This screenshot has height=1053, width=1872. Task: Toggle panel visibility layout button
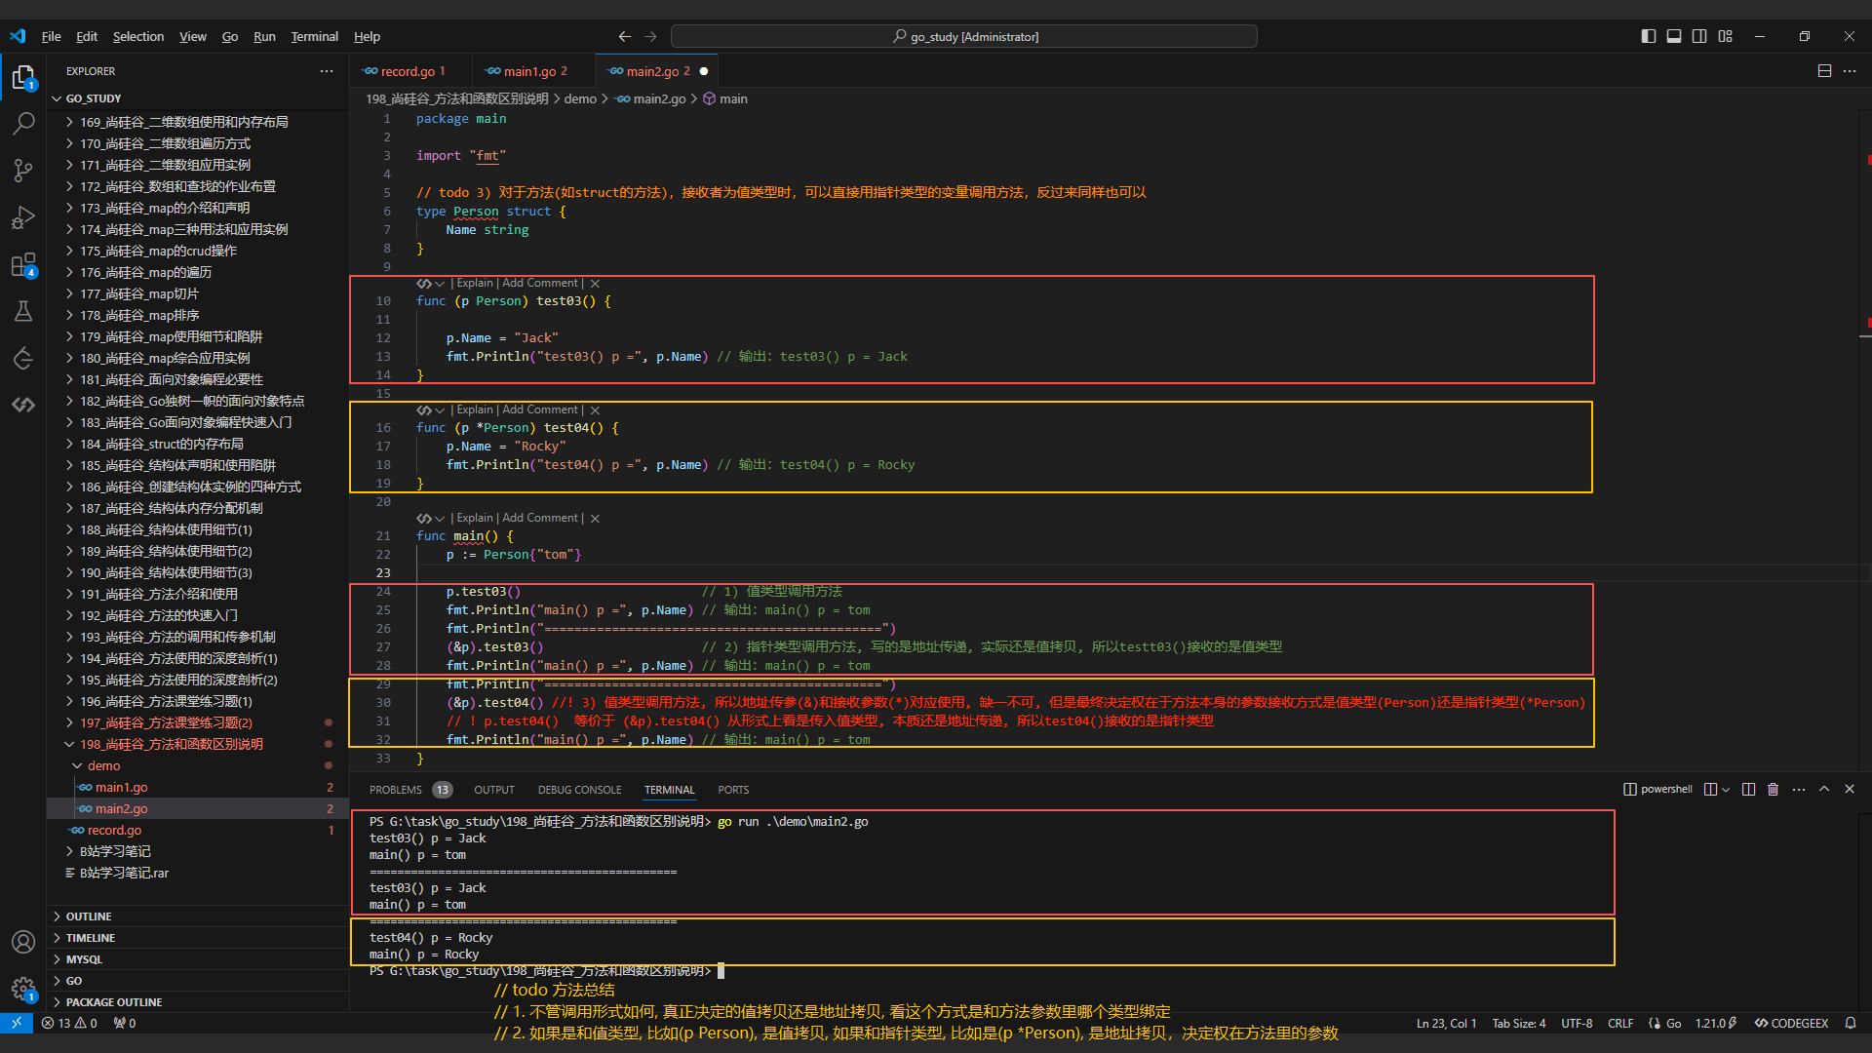(1674, 36)
